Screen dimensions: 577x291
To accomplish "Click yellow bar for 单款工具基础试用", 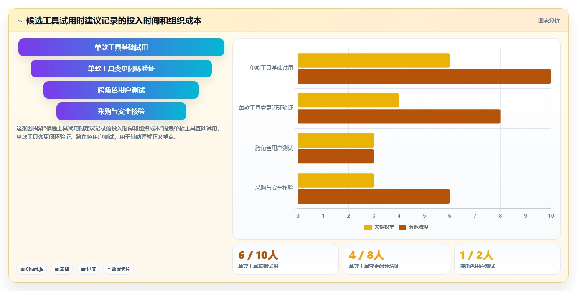I will [374, 60].
